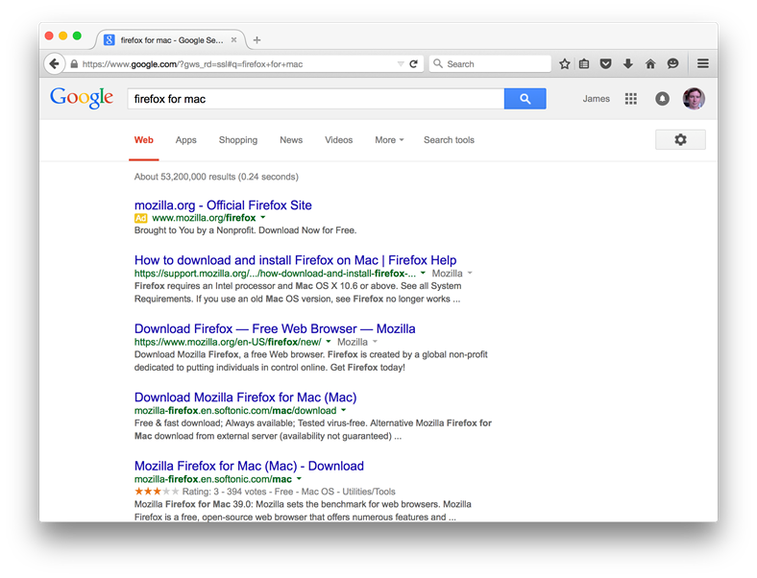The image size is (757, 578).
Task: Open 'mozilla.org - Official Firefox Site' link
Action: pyautogui.click(x=223, y=205)
